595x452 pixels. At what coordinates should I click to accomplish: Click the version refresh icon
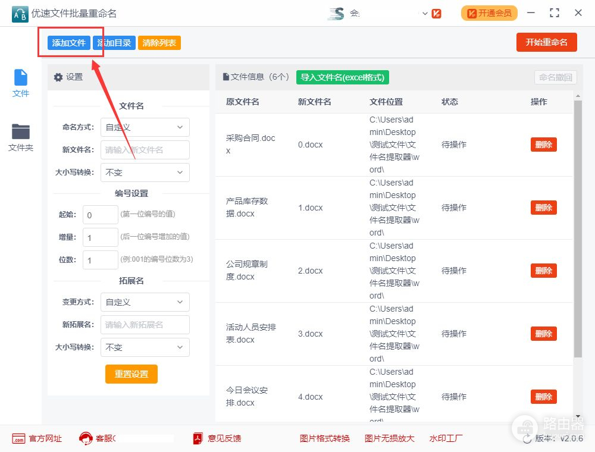527,439
